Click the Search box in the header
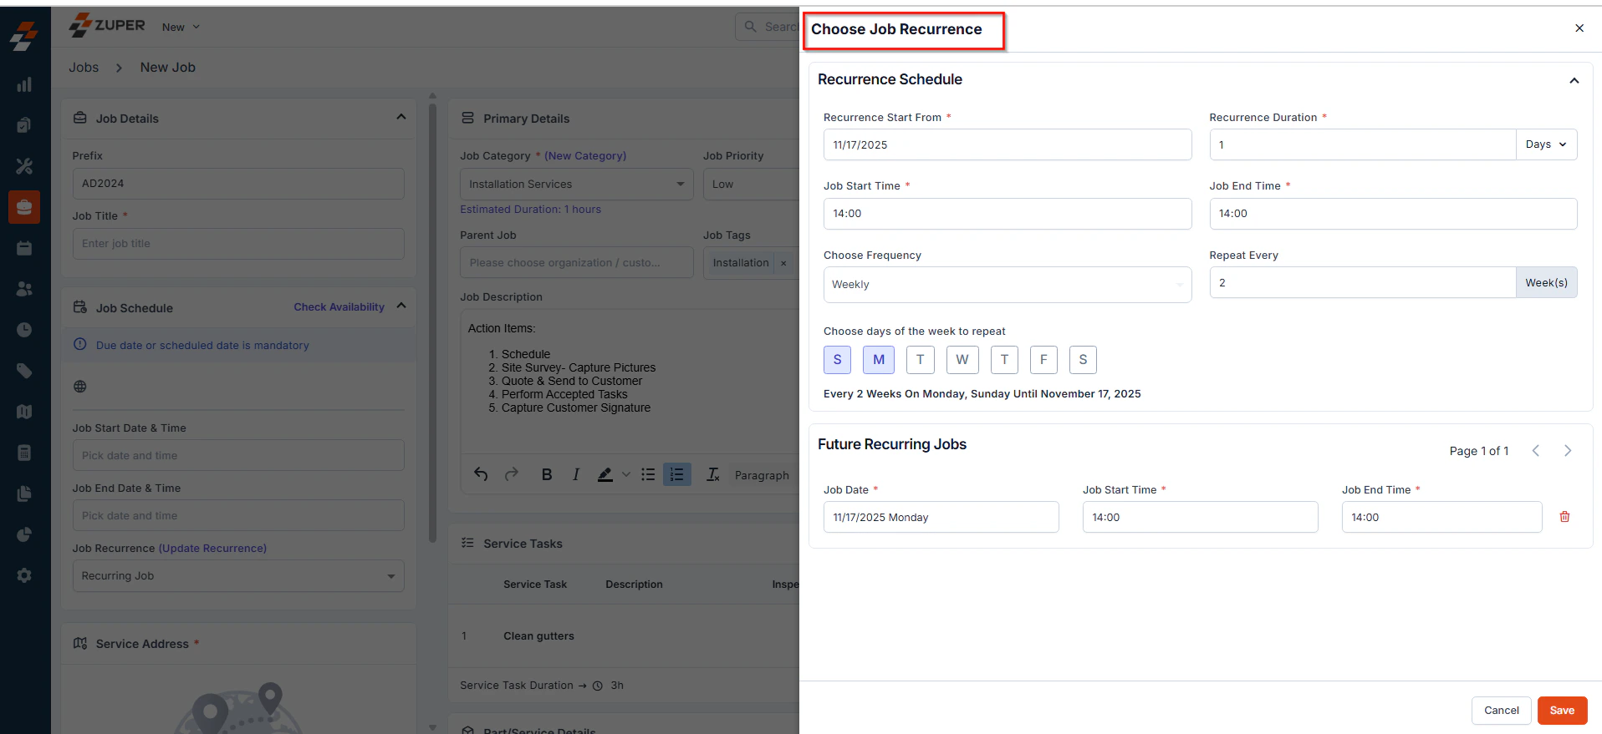The width and height of the screenshot is (1602, 734). 768,27
